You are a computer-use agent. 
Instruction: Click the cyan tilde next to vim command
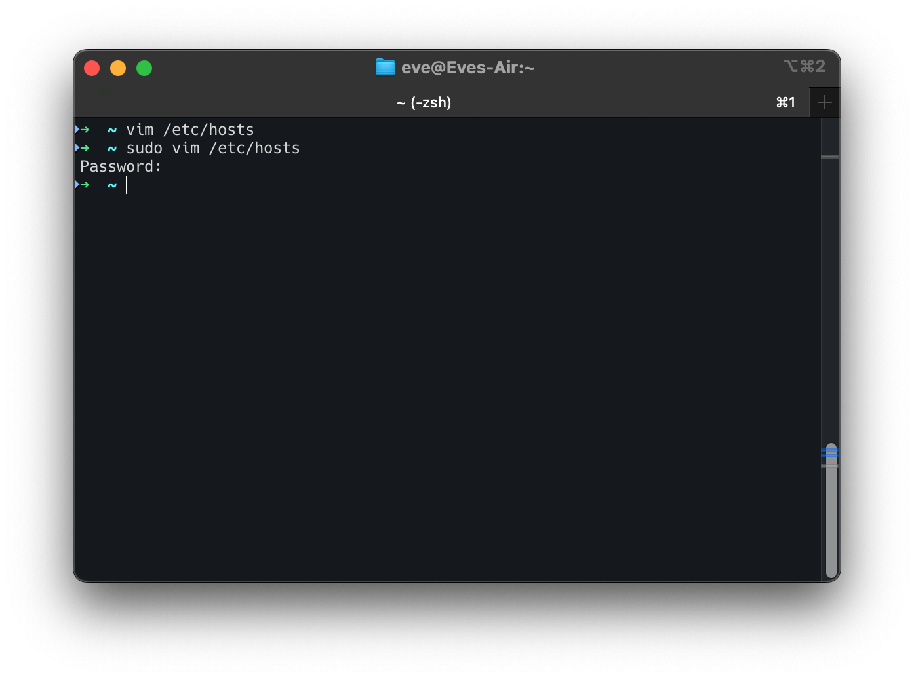[x=111, y=129]
